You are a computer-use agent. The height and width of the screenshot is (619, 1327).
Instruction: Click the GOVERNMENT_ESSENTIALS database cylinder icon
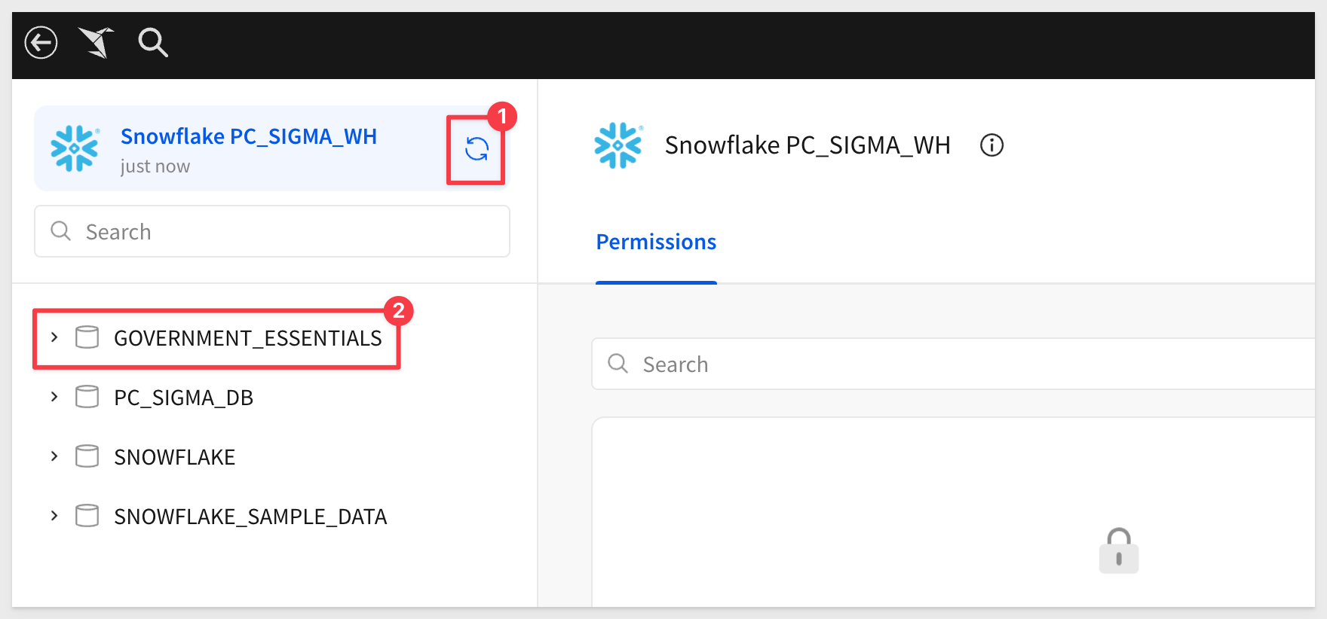click(87, 337)
